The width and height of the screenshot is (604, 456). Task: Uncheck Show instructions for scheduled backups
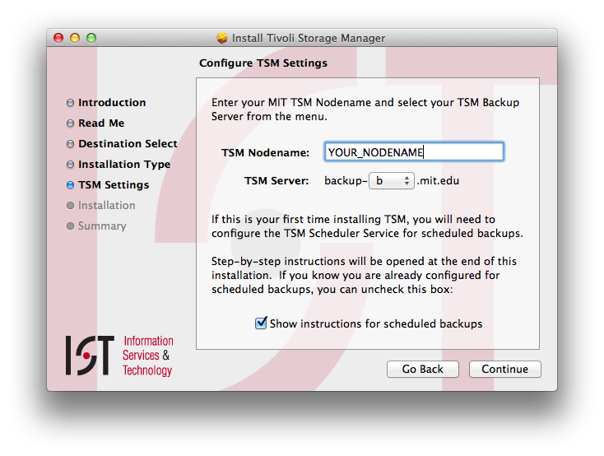click(261, 323)
